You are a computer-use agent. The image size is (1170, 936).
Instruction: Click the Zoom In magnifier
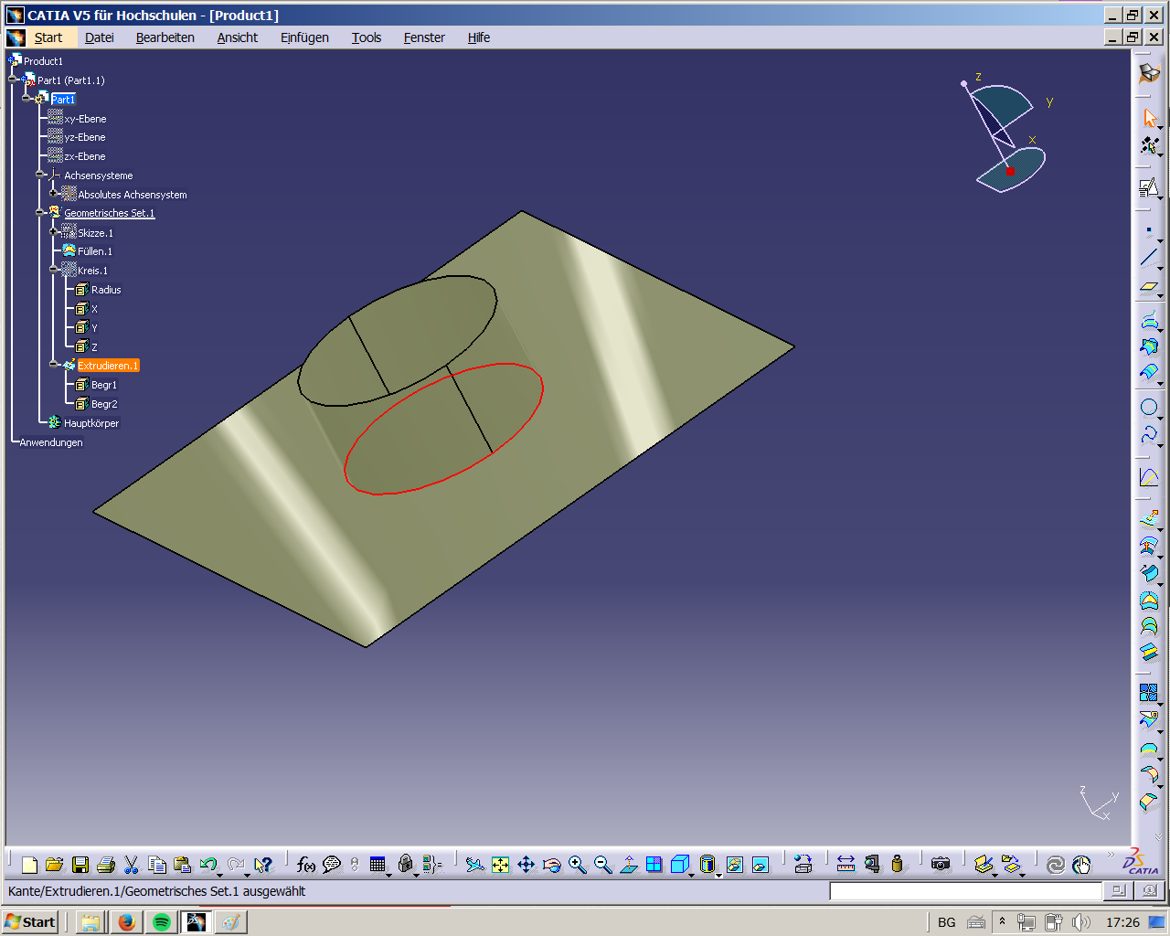[578, 865]
